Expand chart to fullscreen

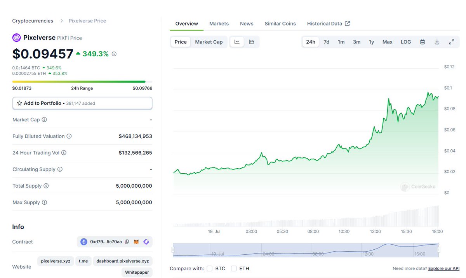tap(451, 42)
